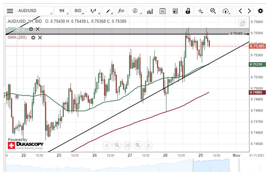267x174 pixels.
Task: Click the Dukascopy logo link
Action: pyautogui.click(x=26, y=145)
